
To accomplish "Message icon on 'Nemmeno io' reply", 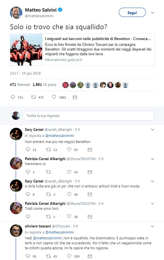I will click(x=90, y=172).
